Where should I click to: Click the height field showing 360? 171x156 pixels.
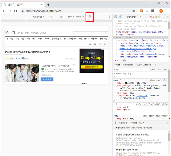pyautogui.click(x=61, y=17)
